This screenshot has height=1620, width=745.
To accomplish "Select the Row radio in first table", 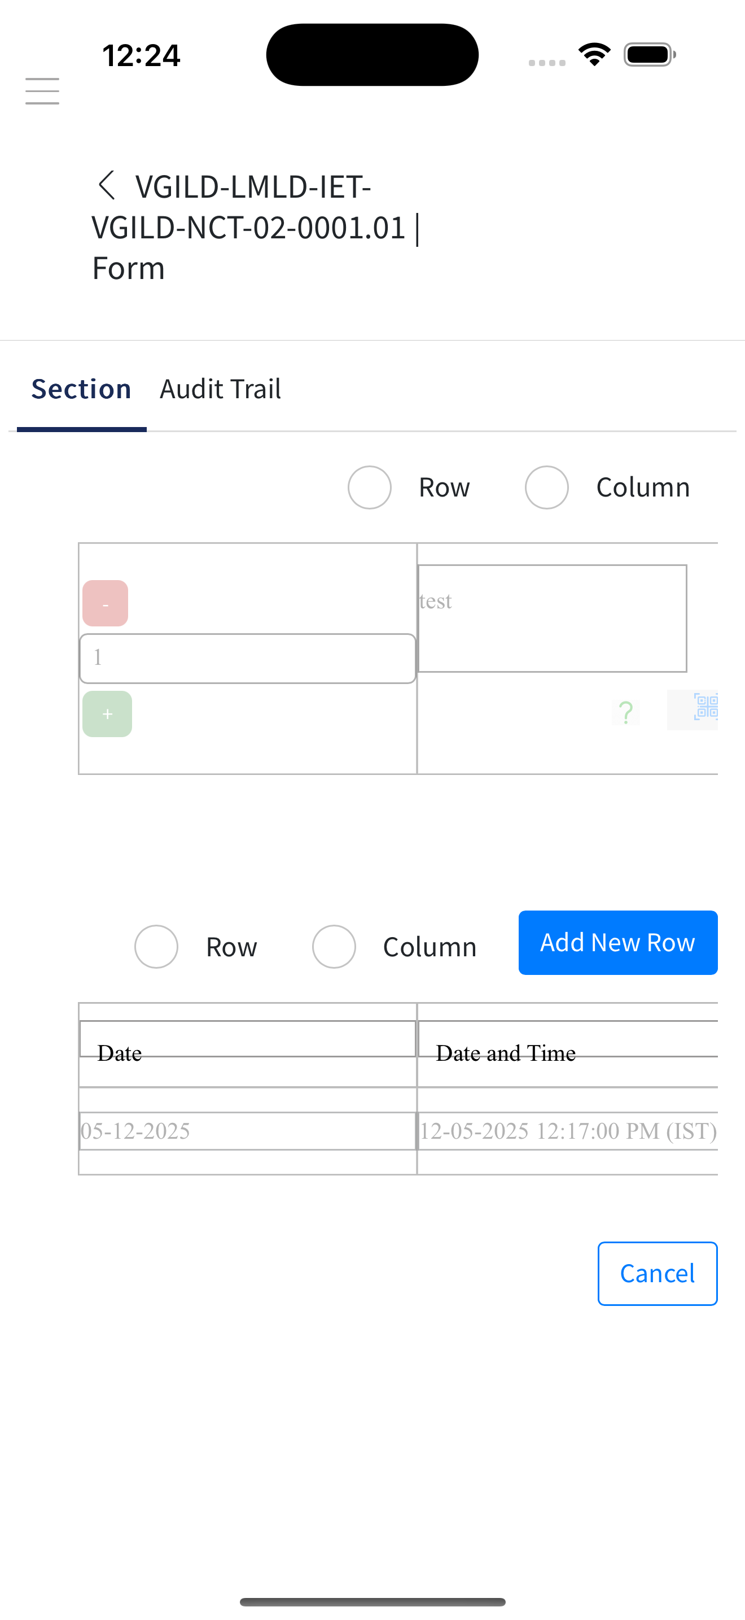I will [x=369, y=487].
